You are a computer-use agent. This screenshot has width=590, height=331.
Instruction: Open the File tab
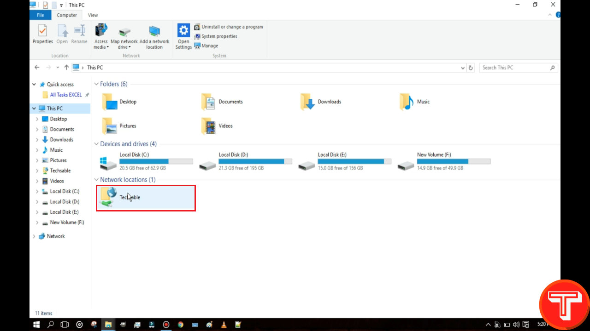coord(41,15)
